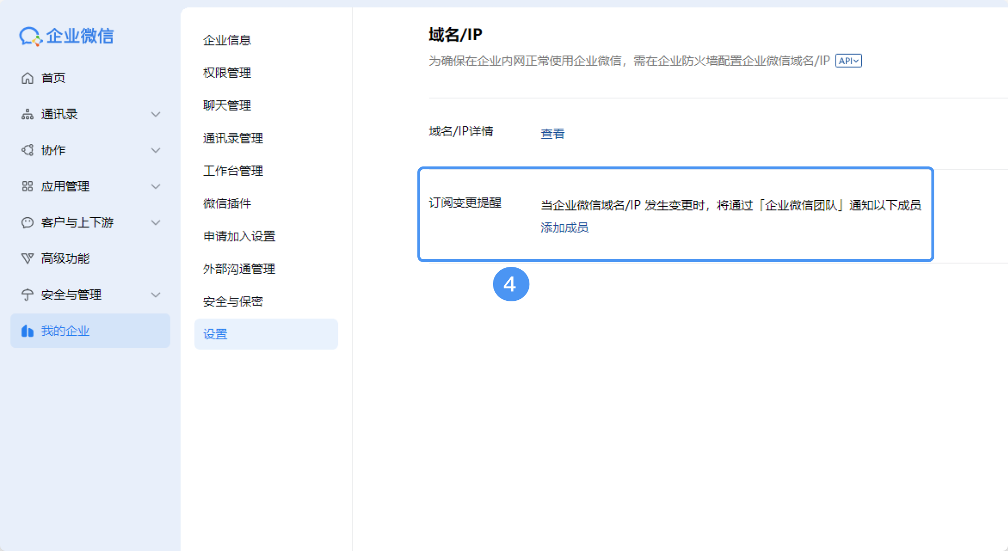Click the 企业微信 brand name text

(80, 36)
